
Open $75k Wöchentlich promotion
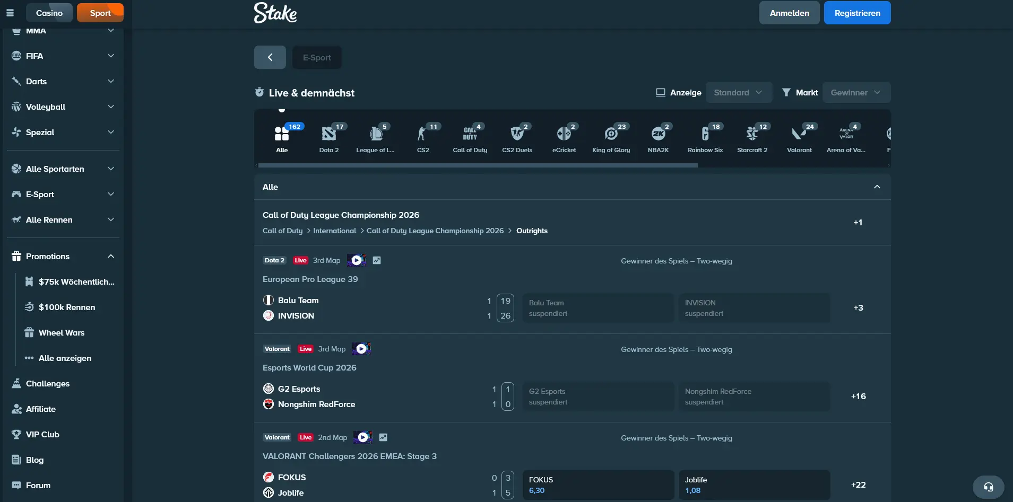[x=69, y=281]
